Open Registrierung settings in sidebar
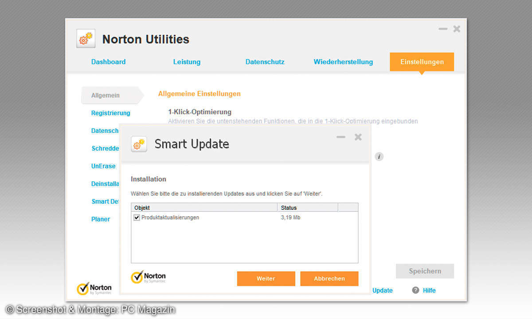 [x=110, y=113]
